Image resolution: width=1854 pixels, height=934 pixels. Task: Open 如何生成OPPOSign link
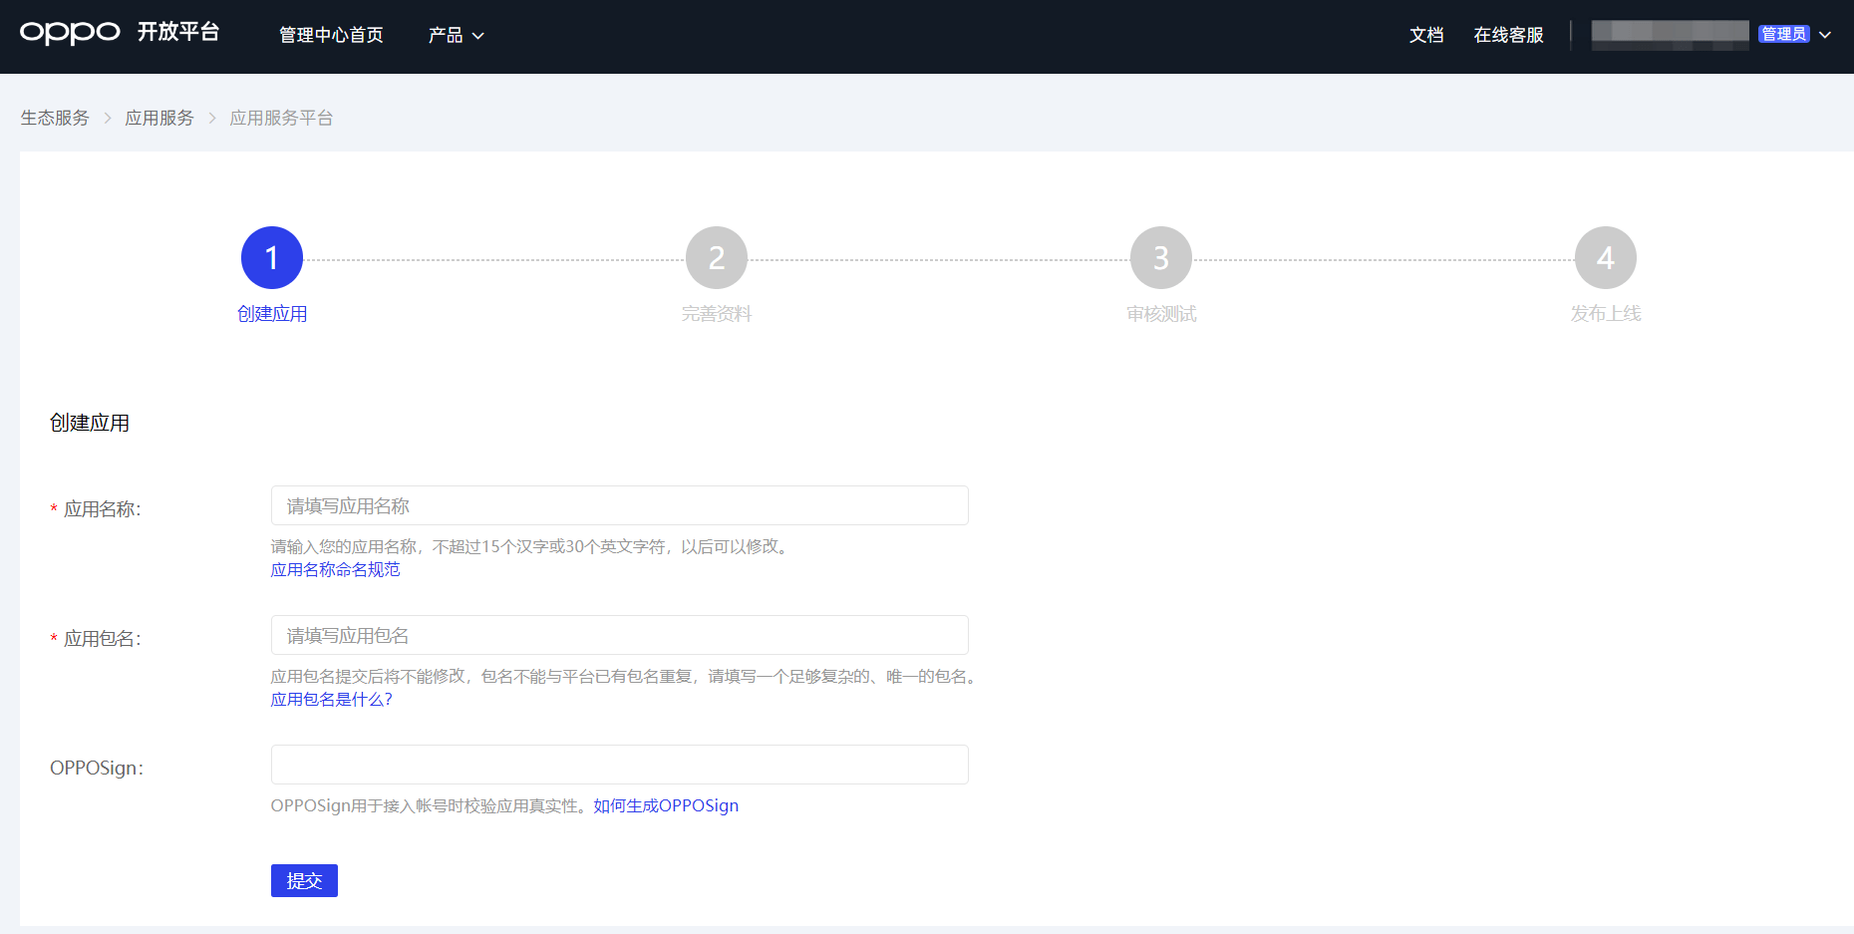tap(666, 805)
